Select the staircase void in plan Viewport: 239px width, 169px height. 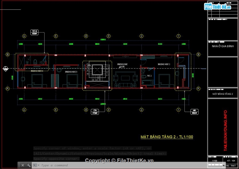97,70
